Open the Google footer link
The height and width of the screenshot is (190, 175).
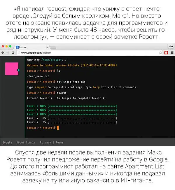[7, 142]
